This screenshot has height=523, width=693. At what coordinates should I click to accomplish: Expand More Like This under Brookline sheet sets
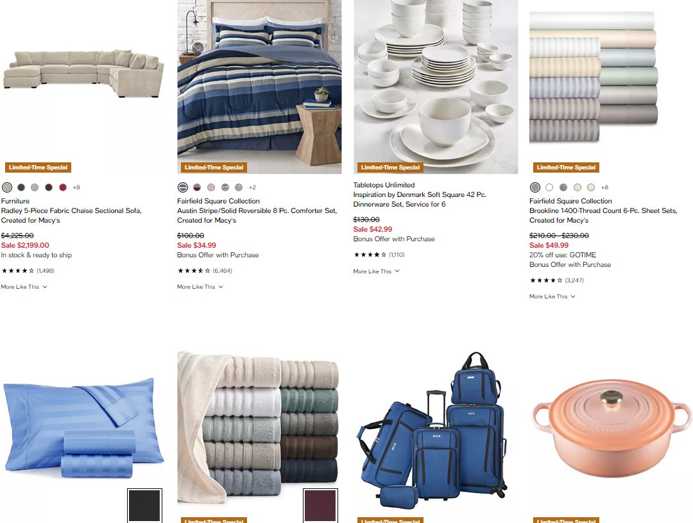point(552,296)
